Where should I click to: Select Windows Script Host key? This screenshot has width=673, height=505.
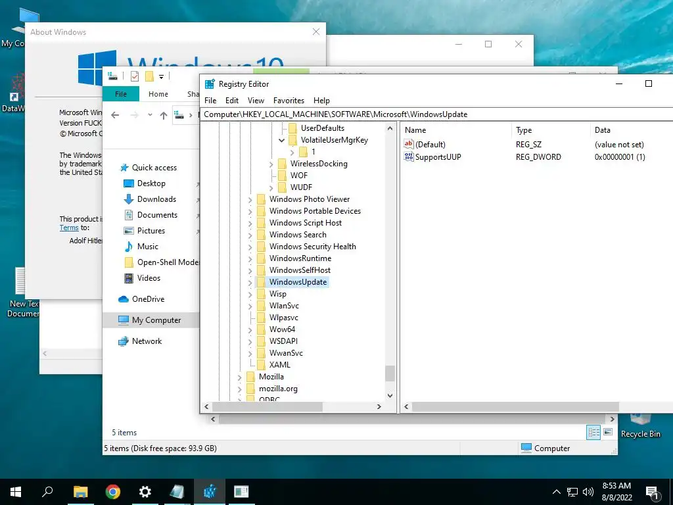point(306,223)
